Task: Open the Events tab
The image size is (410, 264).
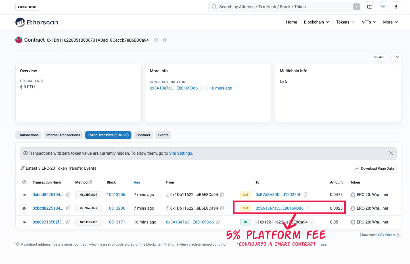Action: tap(163, 135)
